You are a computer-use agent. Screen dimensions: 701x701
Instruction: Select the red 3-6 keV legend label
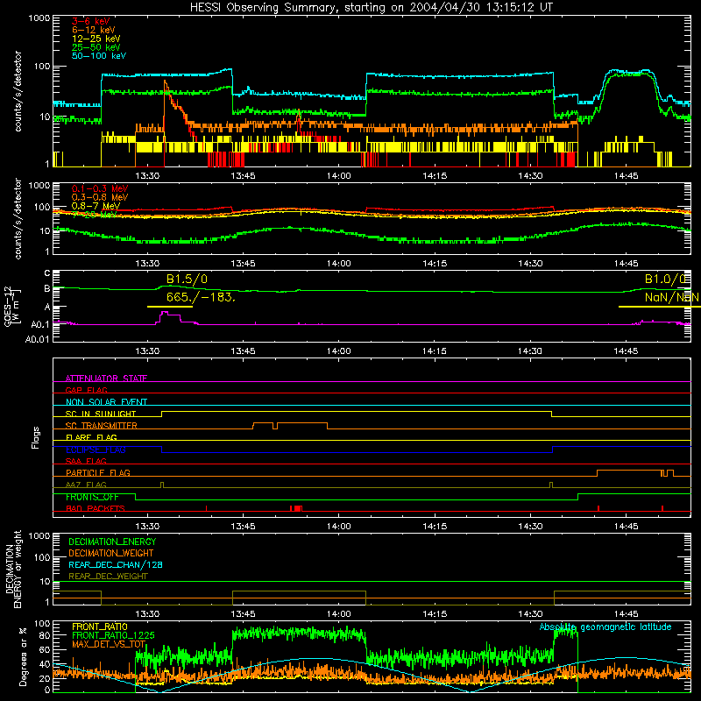tap(90, 21)
